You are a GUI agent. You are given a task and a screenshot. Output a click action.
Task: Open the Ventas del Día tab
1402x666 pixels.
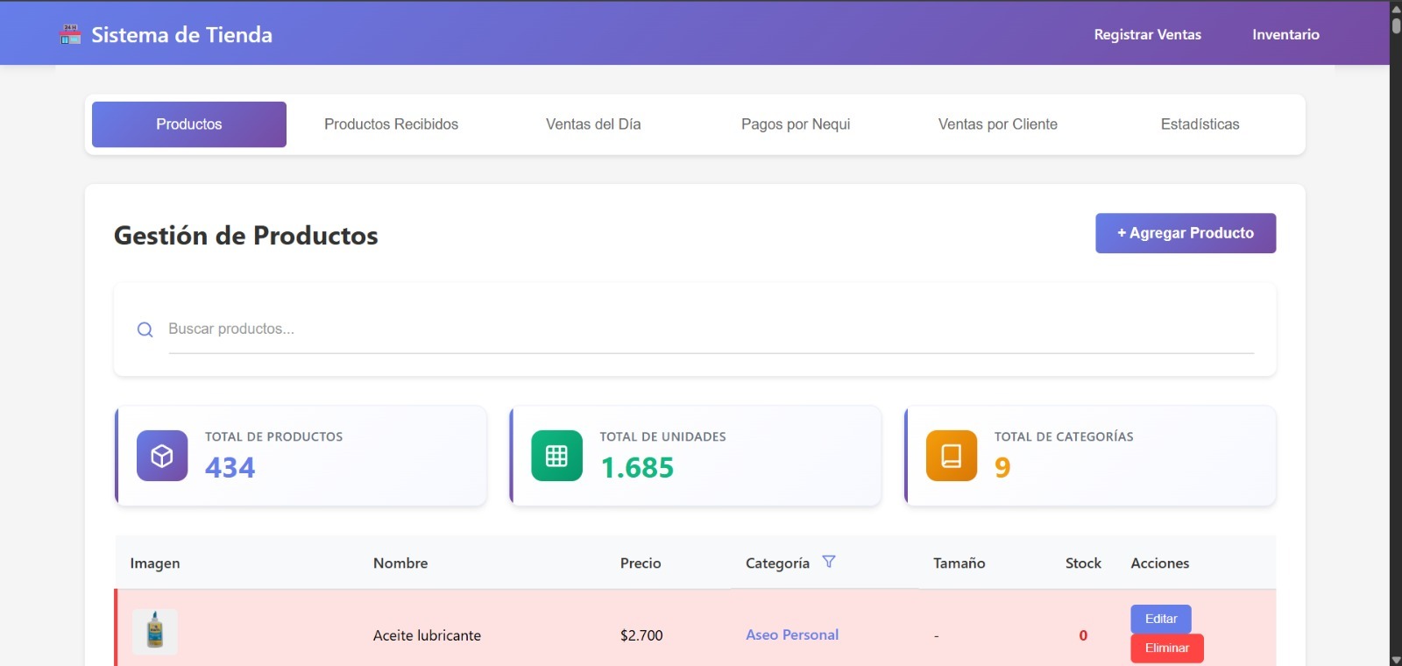coord(593,124)
